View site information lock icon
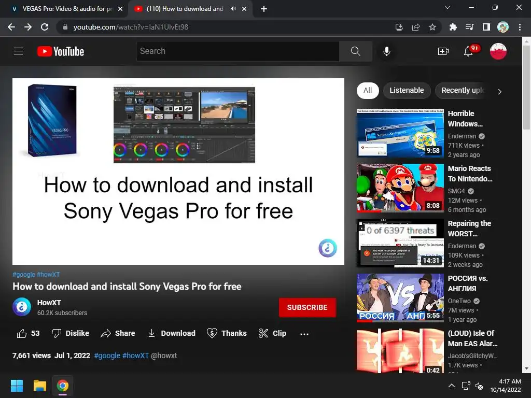 coord(65,27)
